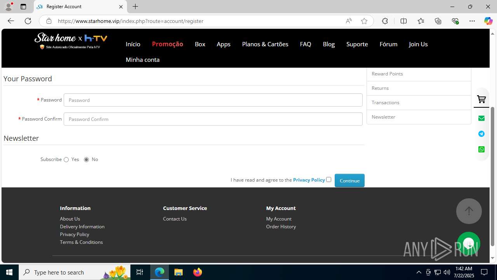Open the My Account footer link
This screenshot has width=497, height=280.
[x=279, y=219]
